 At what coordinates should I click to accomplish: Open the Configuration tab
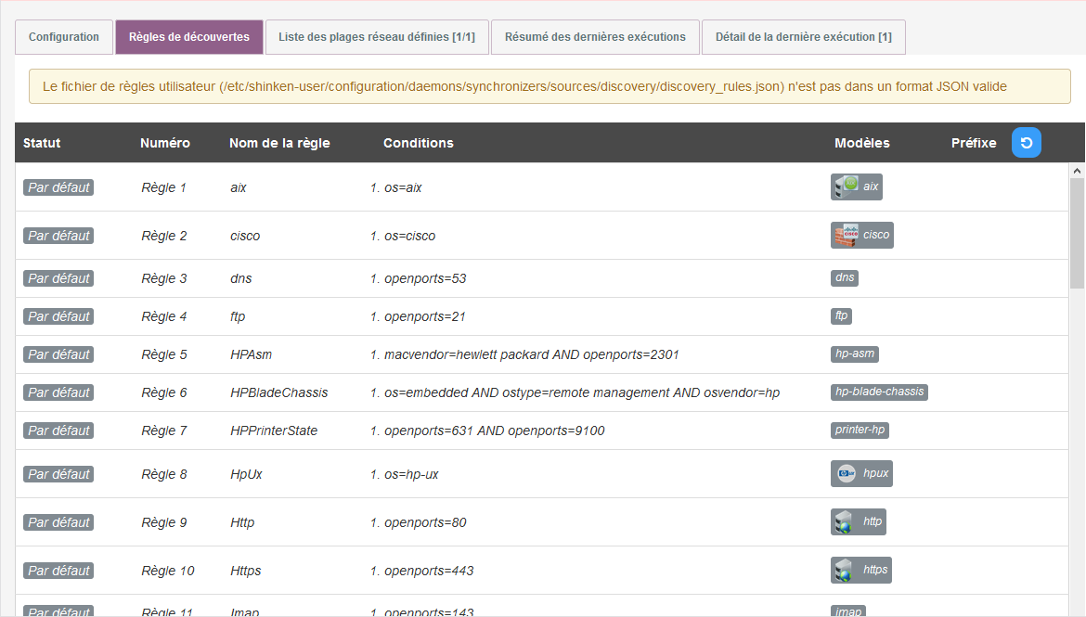[64, 37]
